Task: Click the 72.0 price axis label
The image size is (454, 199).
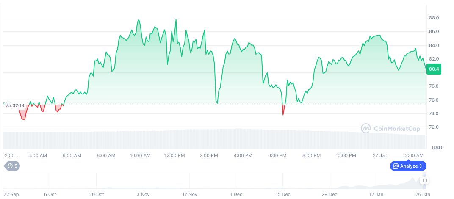Action: (x=434, y=127)
